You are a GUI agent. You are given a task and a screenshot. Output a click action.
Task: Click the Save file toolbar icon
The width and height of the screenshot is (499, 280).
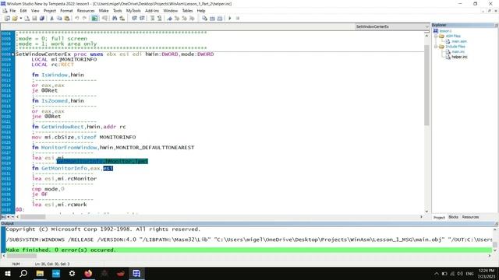(34, 19)
